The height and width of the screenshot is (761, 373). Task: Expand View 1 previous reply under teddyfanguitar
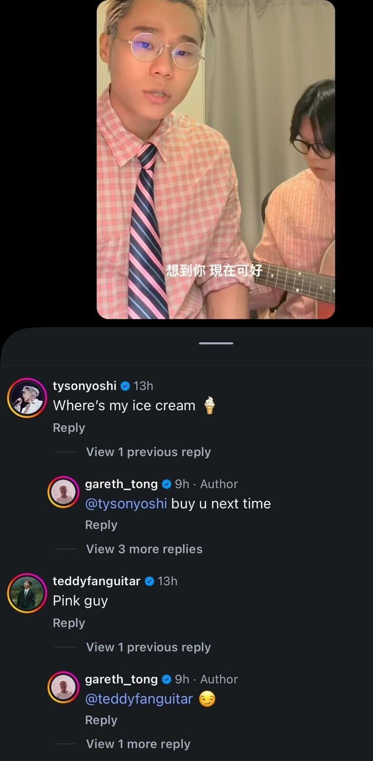click(148, 647)
